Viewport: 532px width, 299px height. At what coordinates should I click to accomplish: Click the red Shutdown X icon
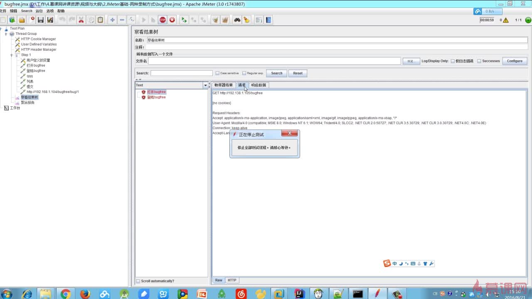[x=172, y=20]
